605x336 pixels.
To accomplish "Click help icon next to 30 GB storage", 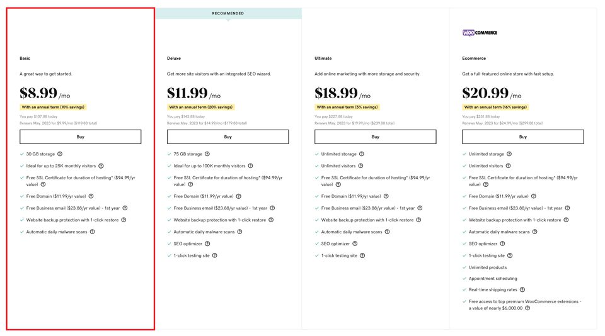I will click(x=60, y=154).
